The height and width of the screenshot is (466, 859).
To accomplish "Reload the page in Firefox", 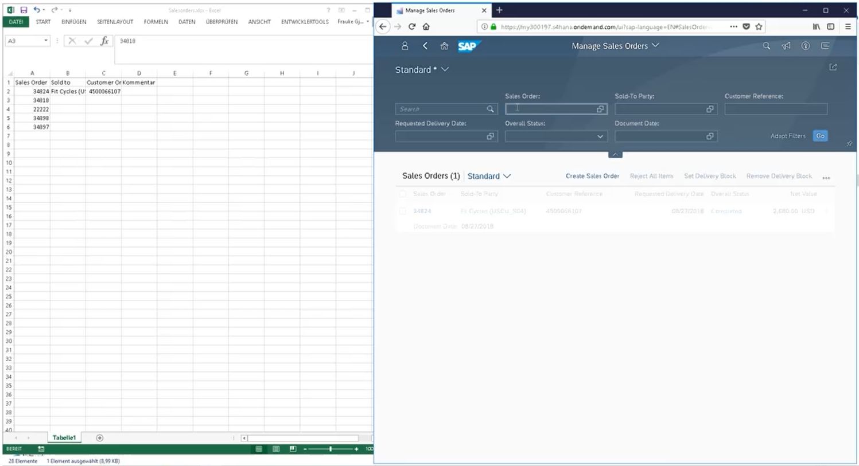I will [x=411, y=26].
